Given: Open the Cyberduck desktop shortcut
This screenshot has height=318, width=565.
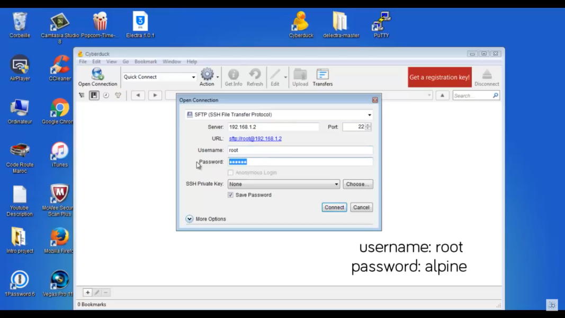Looking at the screenshot, I should (301, 24).
